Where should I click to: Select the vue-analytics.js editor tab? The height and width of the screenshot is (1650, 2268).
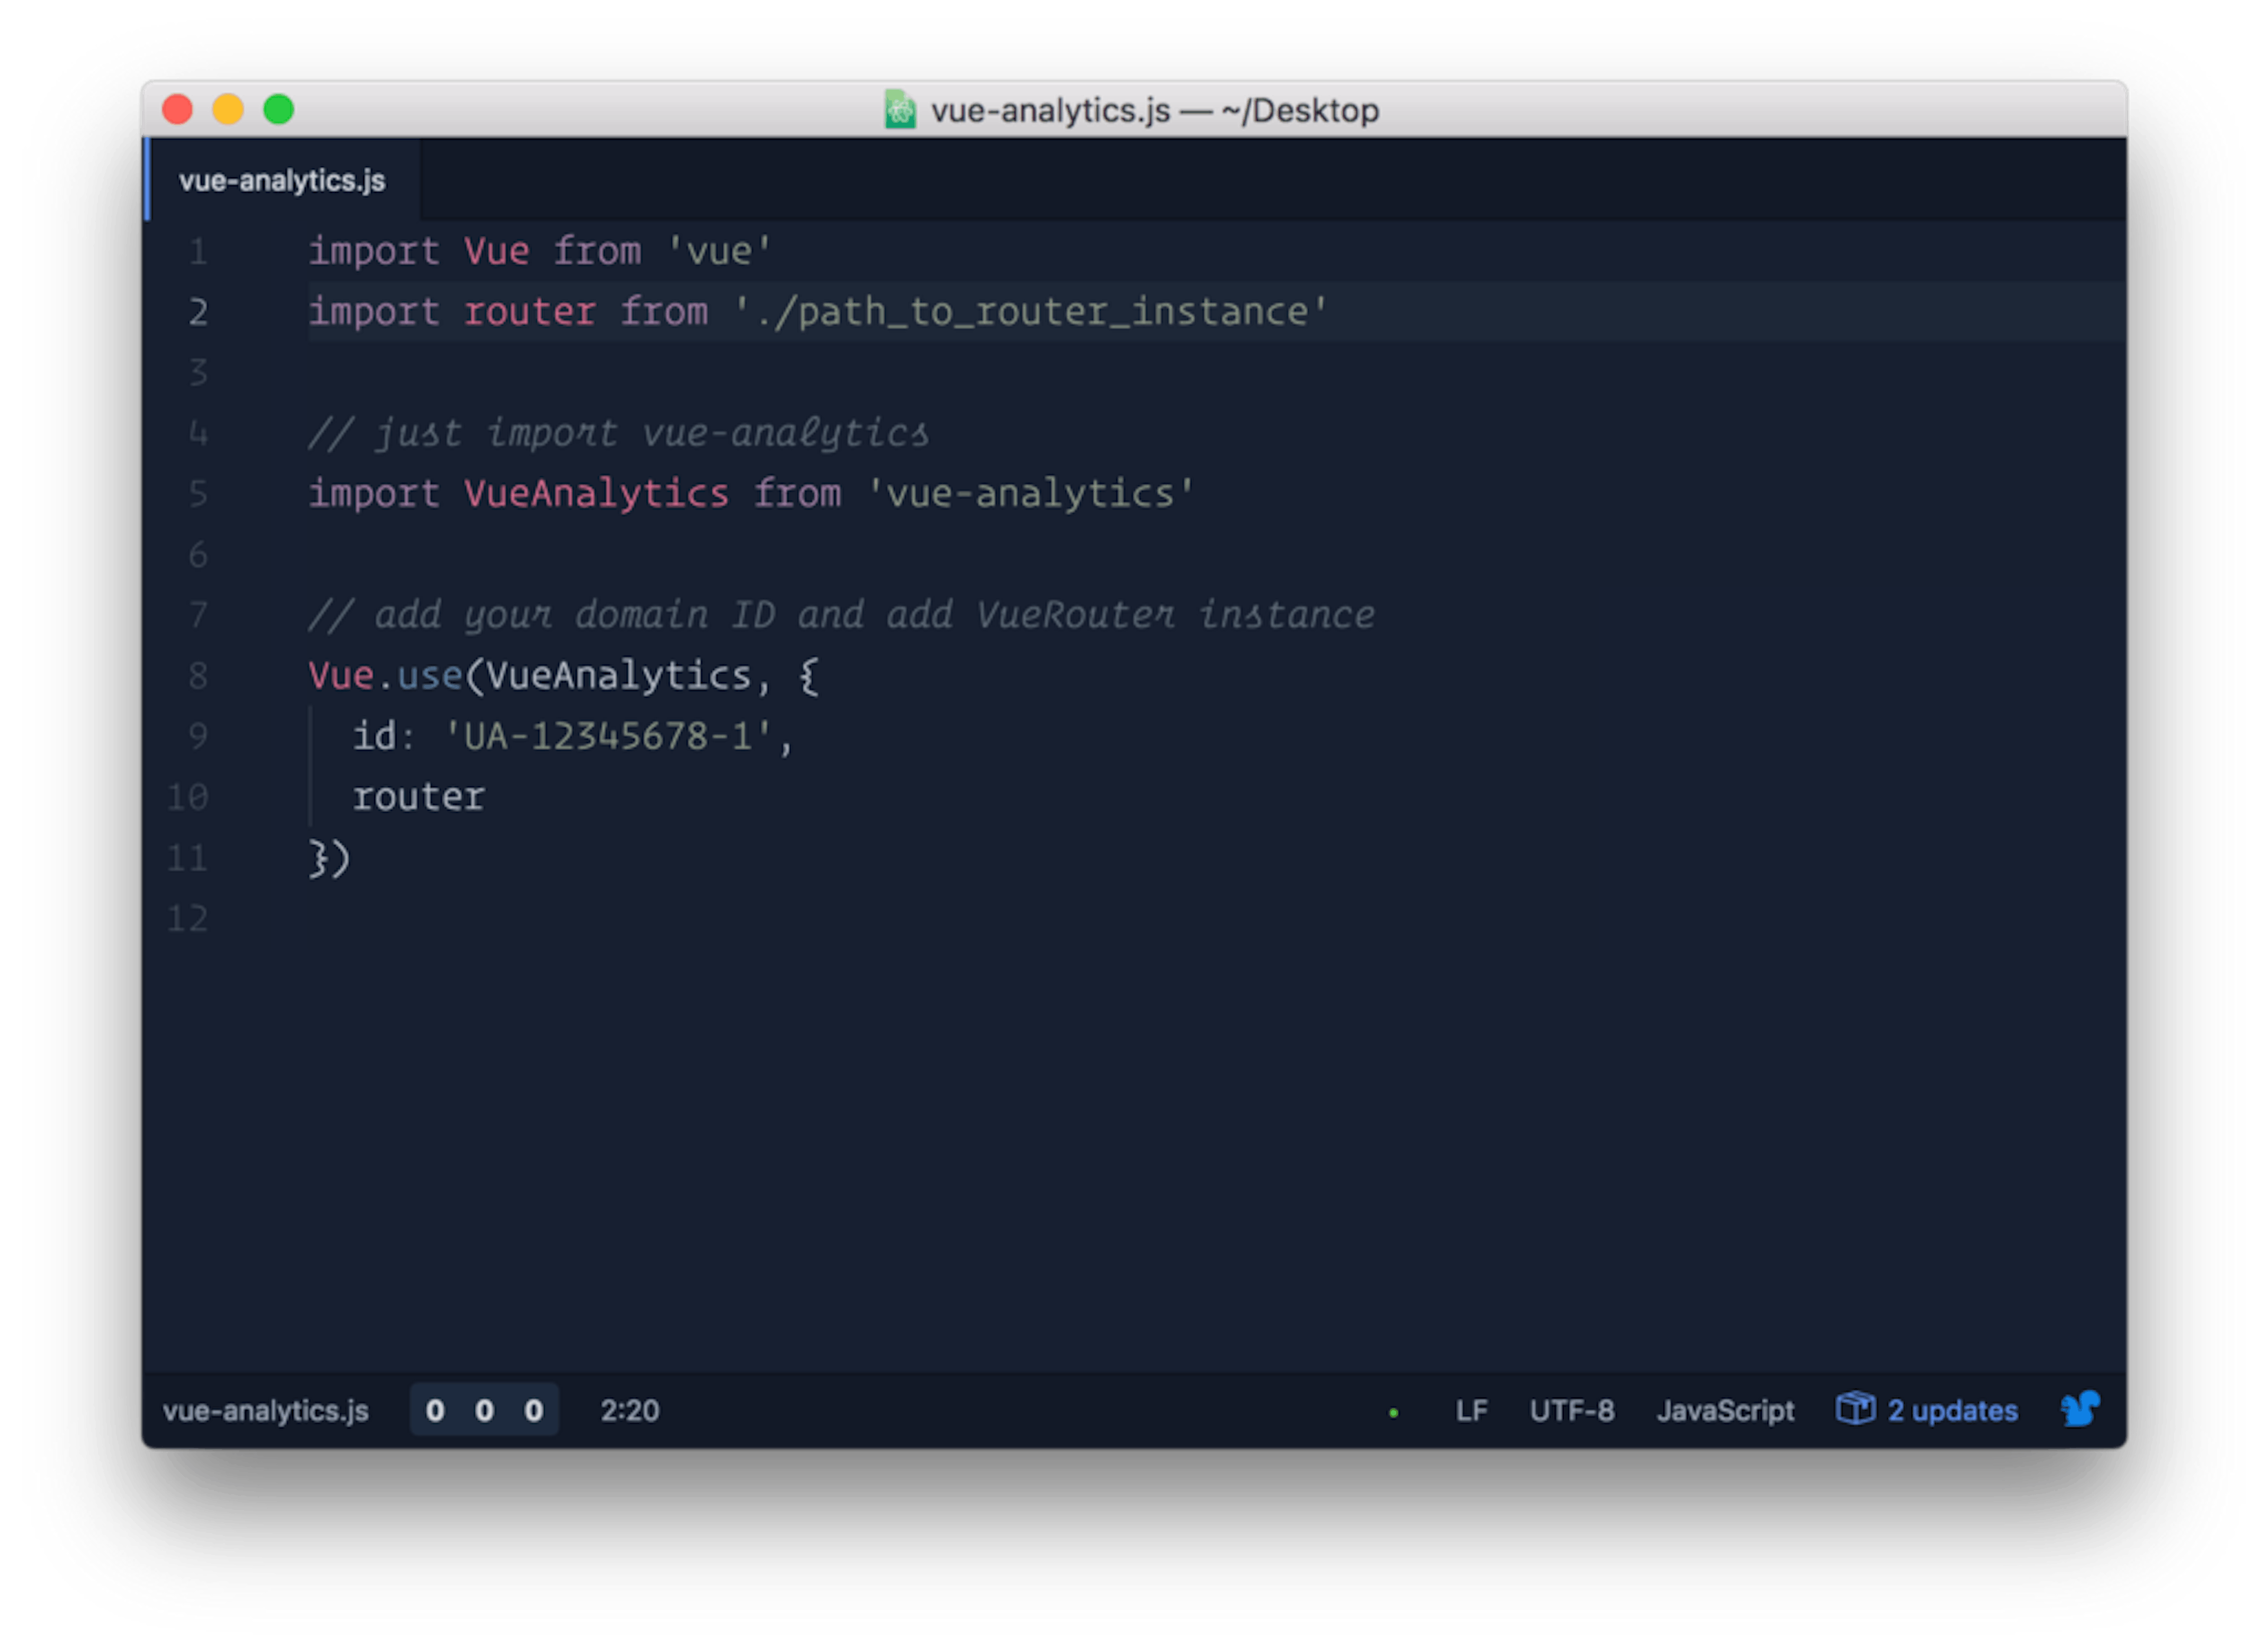282,180
